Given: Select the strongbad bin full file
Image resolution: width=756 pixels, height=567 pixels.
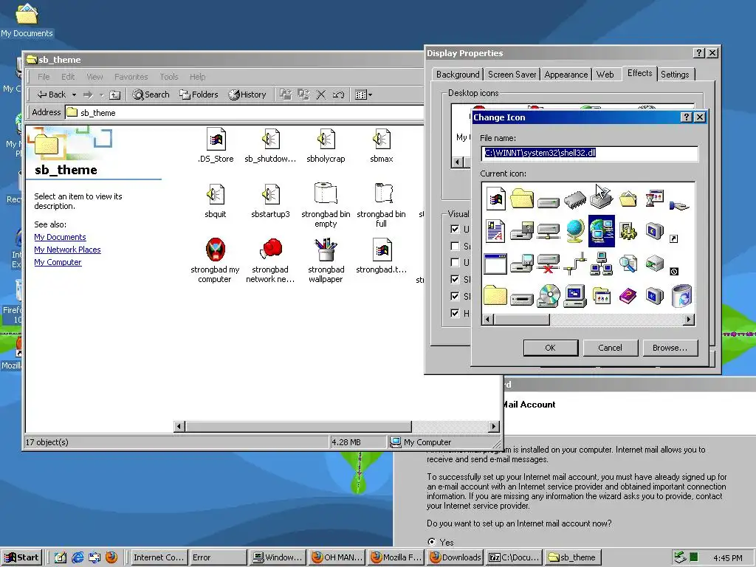Looking at the screenshot, I should [x=381, y=205].
